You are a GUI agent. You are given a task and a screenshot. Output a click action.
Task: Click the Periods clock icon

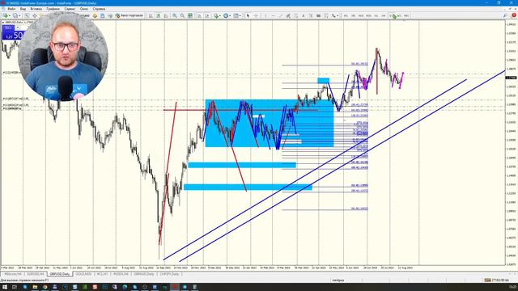226,15
